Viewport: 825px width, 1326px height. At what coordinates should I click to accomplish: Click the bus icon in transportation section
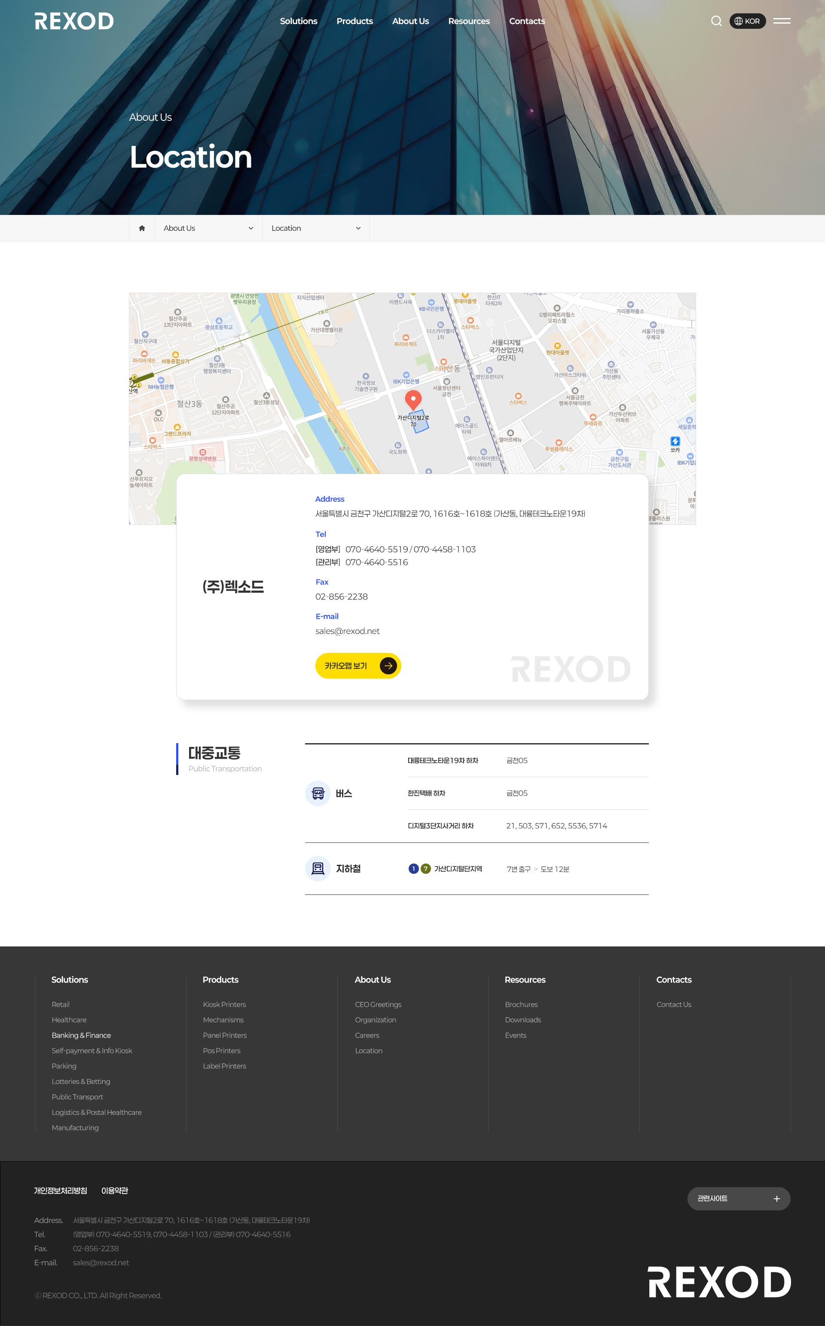318,793
